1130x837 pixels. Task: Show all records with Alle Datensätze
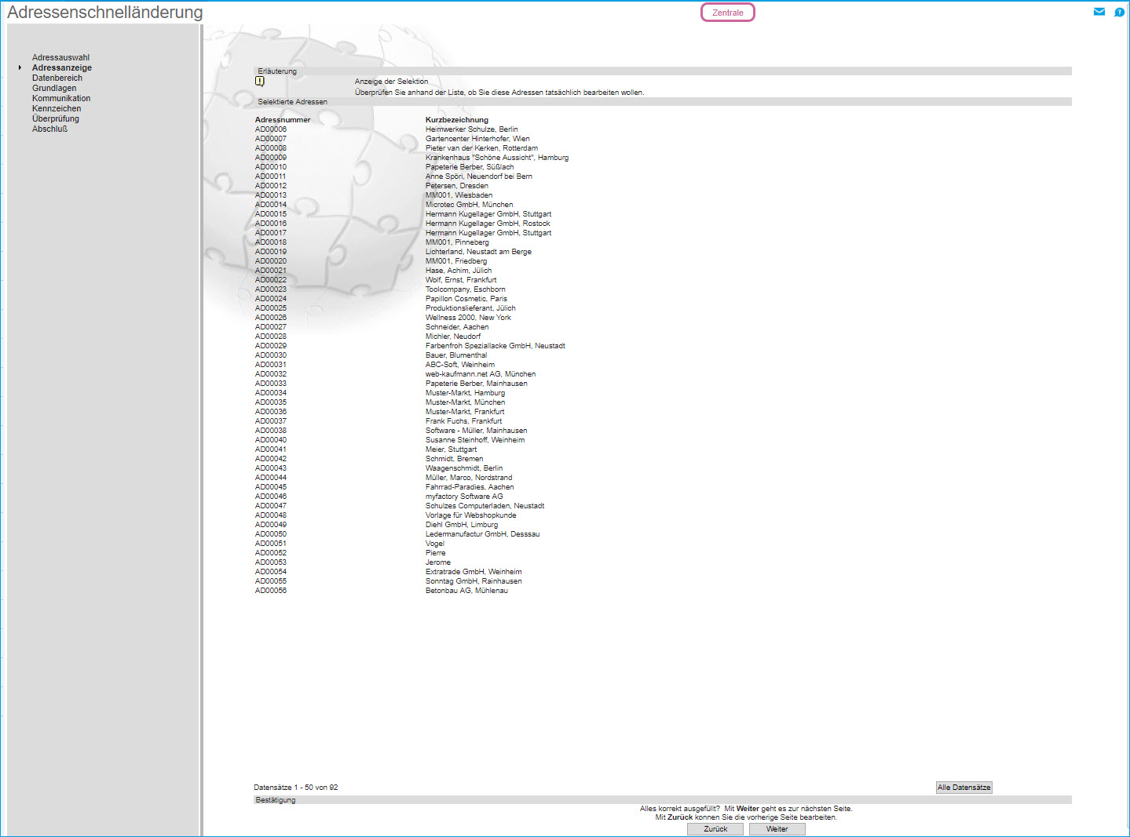point(964,788)
